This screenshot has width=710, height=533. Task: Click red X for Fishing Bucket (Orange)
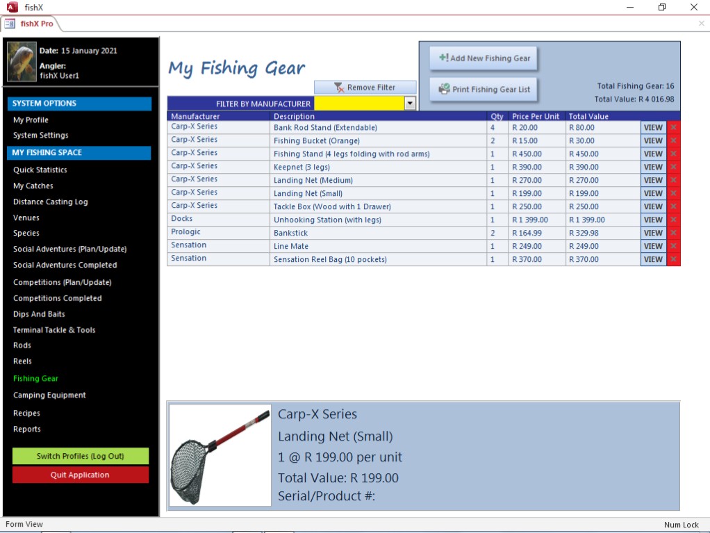click(673, 140)
